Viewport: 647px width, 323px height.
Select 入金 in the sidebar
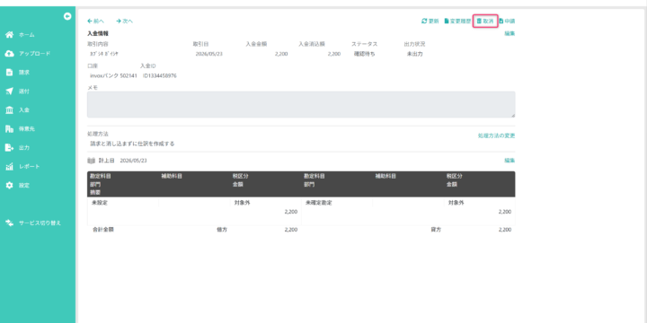coord(17,110)
